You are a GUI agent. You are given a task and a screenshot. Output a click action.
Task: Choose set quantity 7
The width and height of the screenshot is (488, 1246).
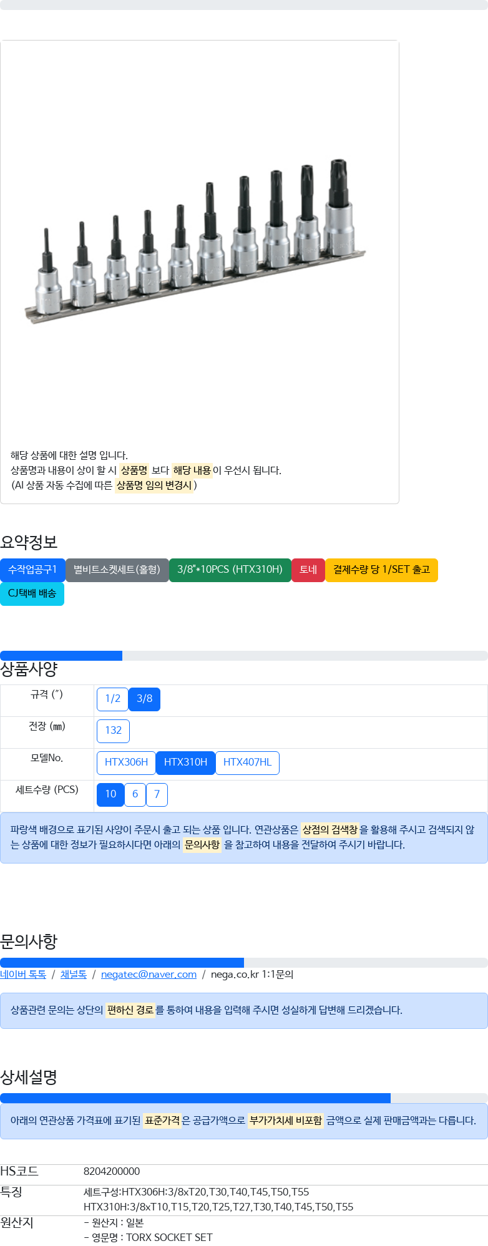pos(157,794)
